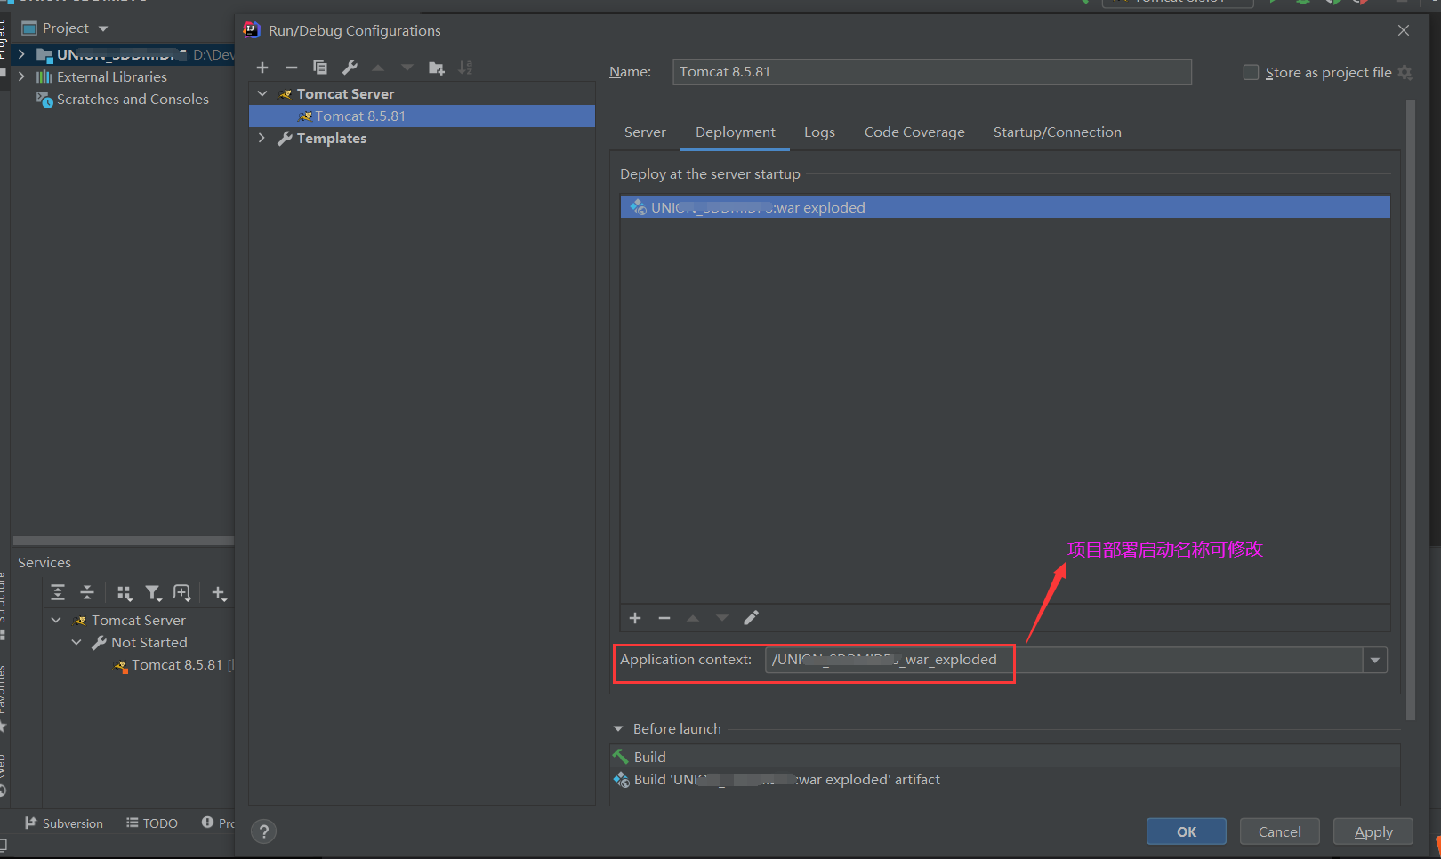
Task: Open the edit templates wrench tool
Action: click(350, 68)
